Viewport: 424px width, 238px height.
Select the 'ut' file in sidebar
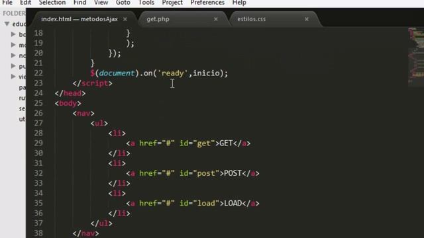point(22,119)
